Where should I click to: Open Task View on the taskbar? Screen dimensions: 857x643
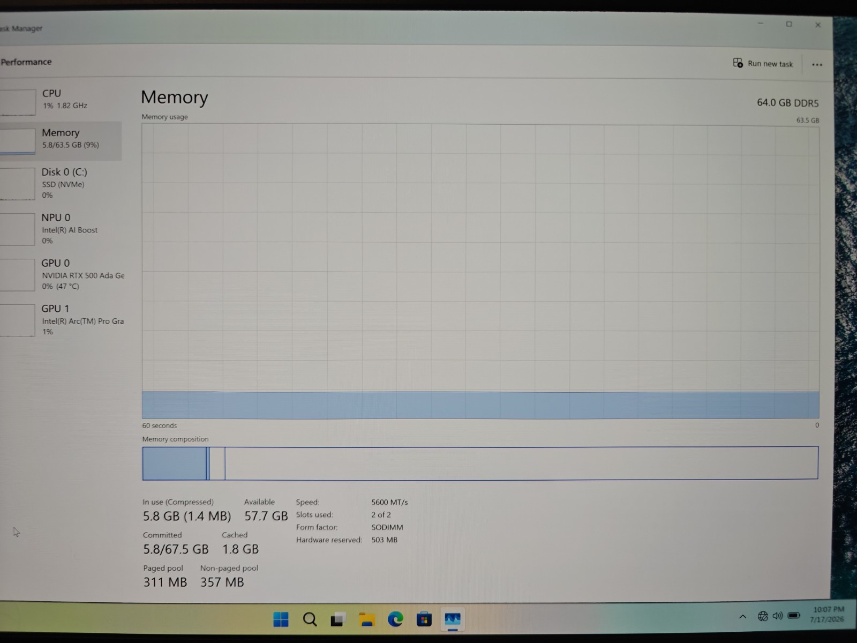338,619
